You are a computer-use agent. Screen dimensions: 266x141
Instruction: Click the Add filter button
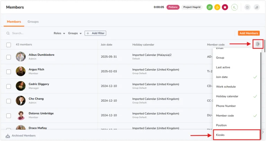(x=95, y=33)
